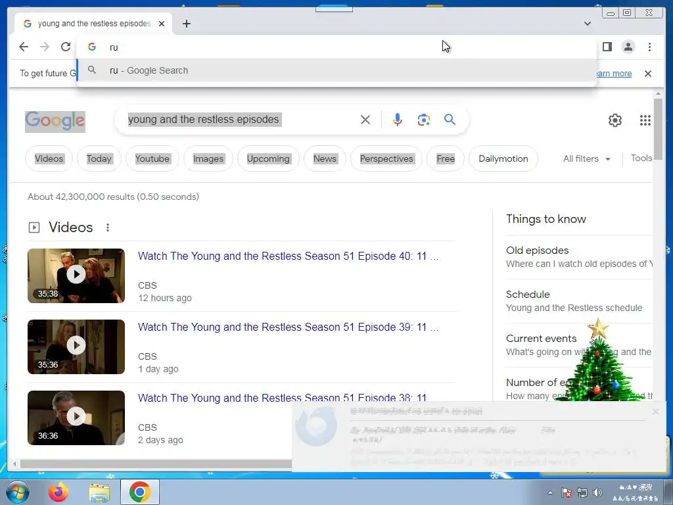This screenshot has height=505, width=673.
Task: Open 'Old episodes' under Things to know
Action: click(537, 251)
